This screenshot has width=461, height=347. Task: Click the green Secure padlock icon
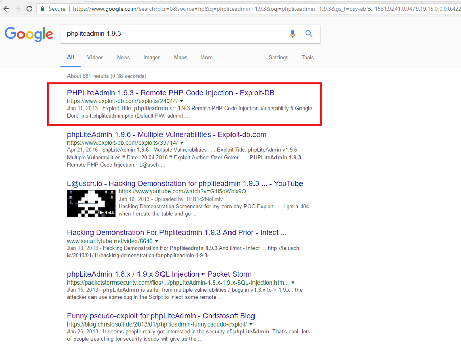44,9
